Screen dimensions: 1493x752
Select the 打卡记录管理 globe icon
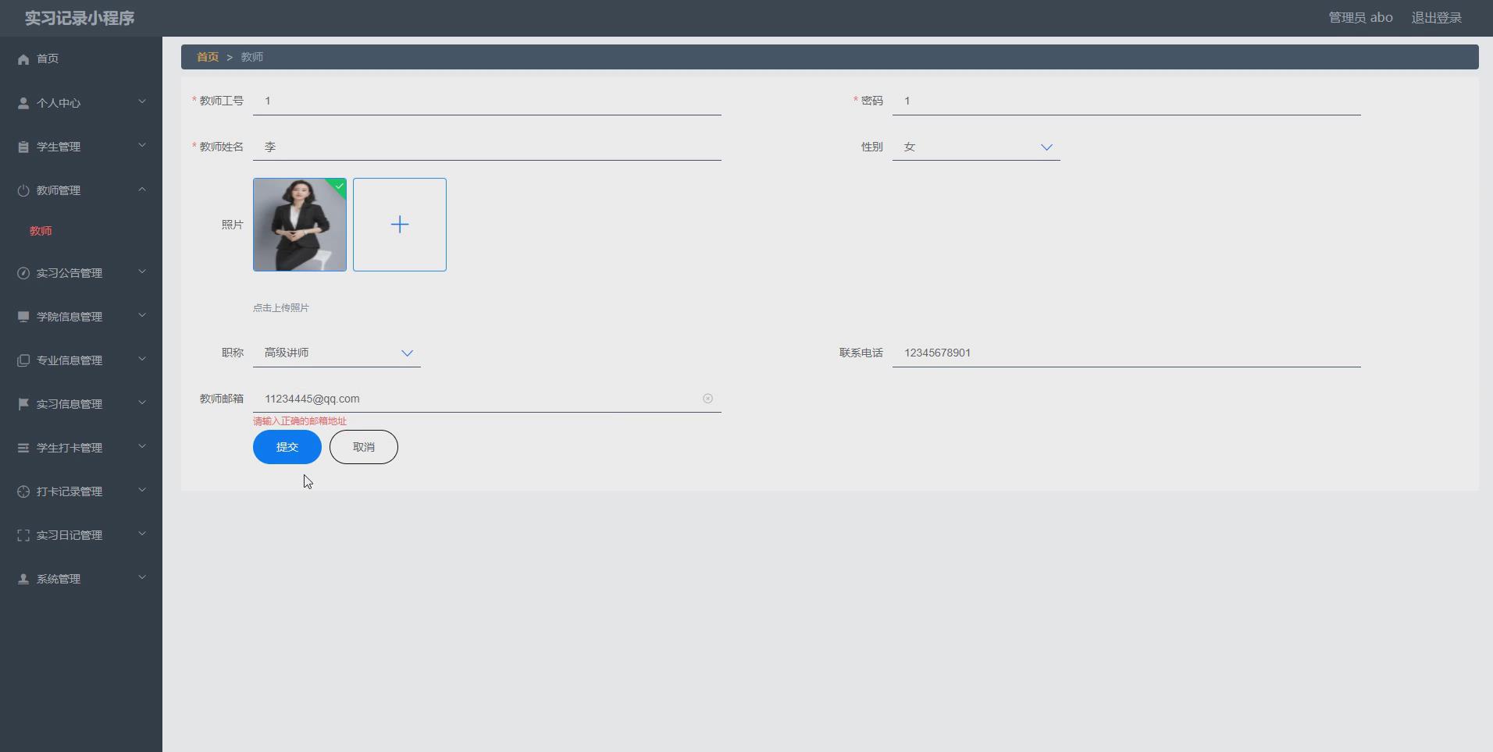[22, 491]
